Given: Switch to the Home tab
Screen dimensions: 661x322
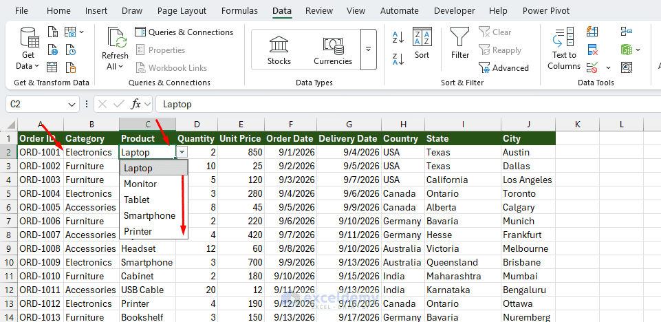Looking at the screenshot, I should click(x=58, y=10).
